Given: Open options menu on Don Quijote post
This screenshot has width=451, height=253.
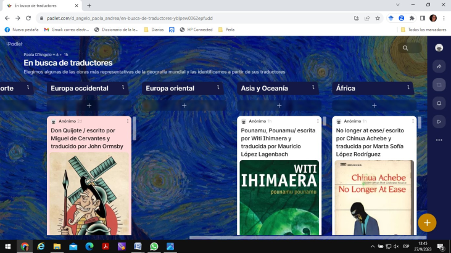Looking at the screenshot, I should [x=128, y=121].
